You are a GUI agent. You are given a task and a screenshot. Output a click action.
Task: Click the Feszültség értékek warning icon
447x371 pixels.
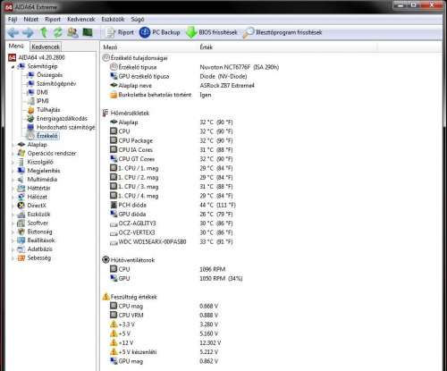coord(105,297)
